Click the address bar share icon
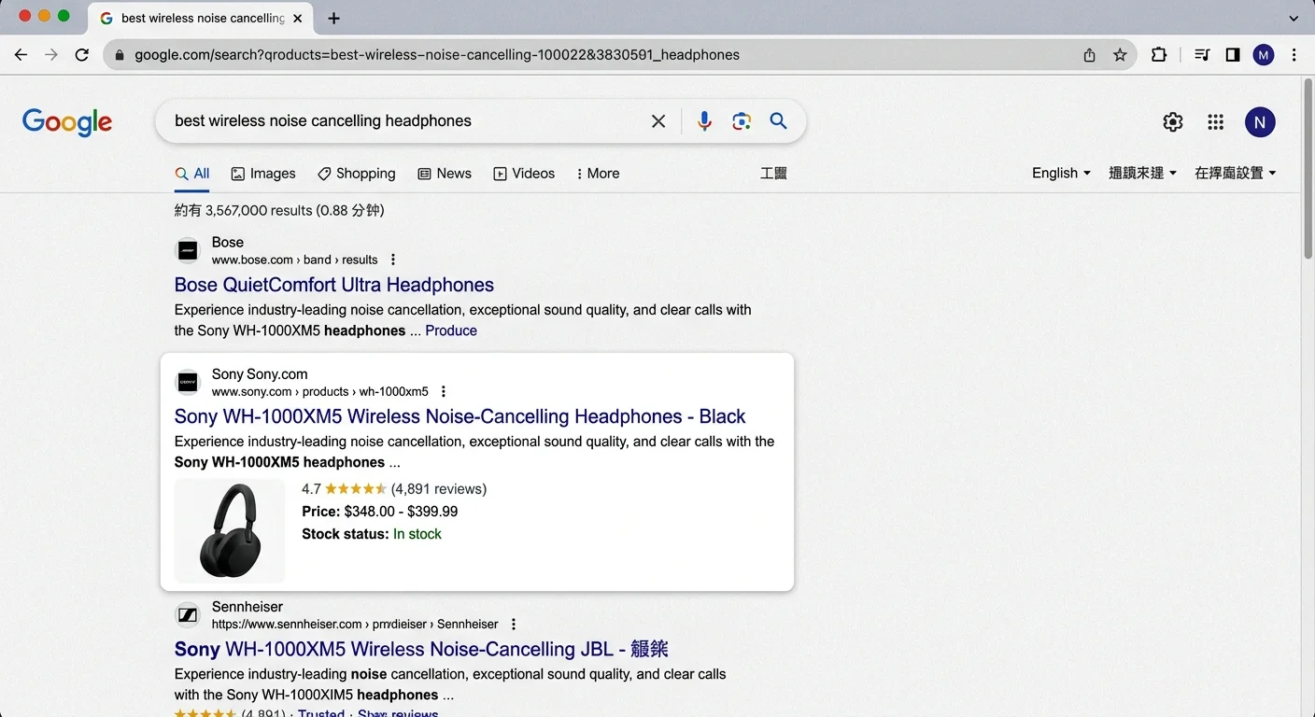The image size is (1315, 717). (1089, 54)
